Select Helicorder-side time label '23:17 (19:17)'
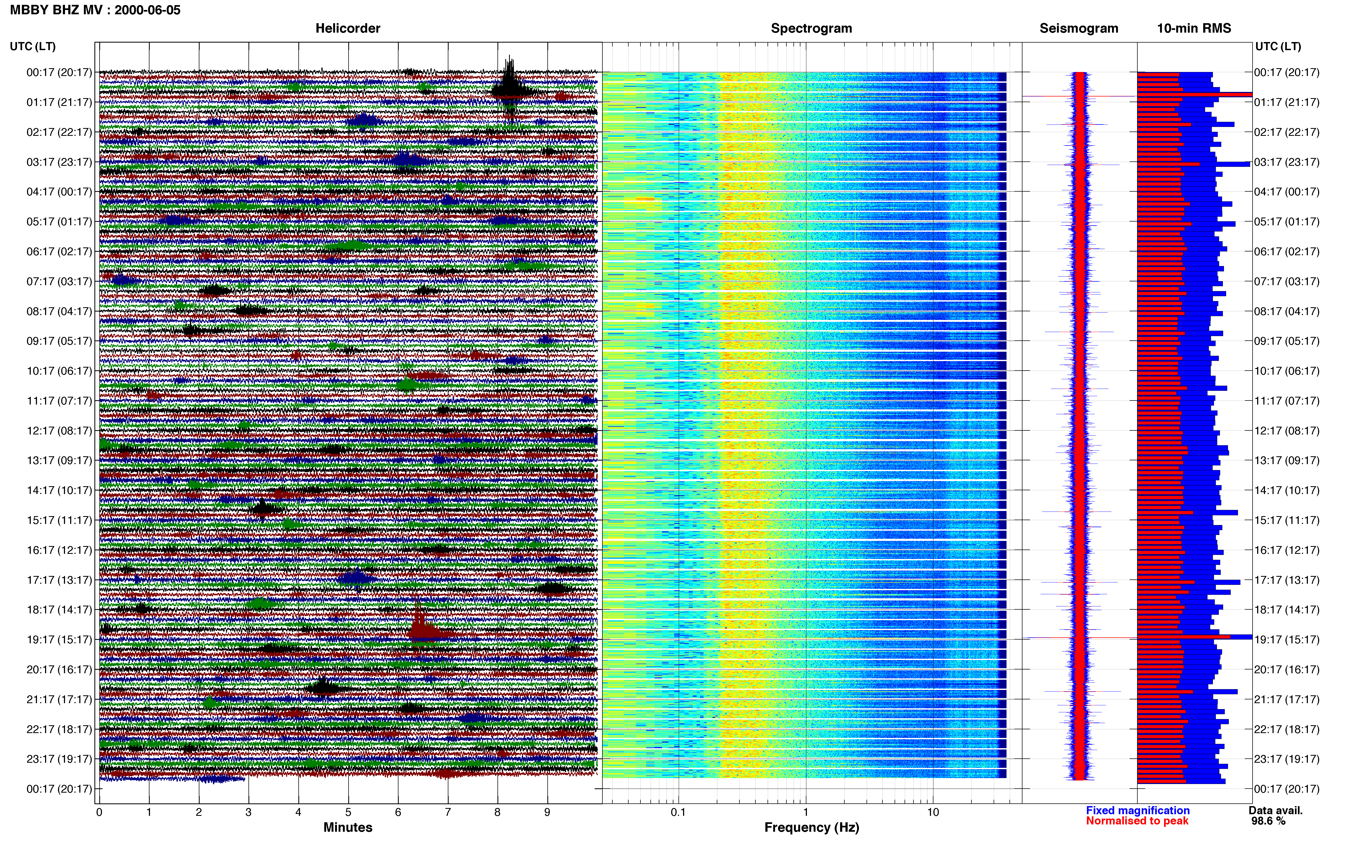Screen dimensions: 1354x846 (59, 759)
